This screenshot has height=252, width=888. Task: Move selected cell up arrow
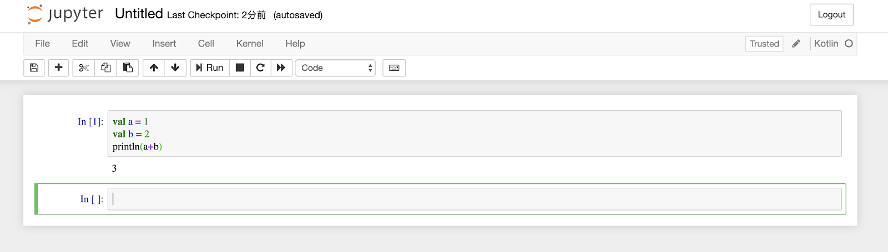(154, 68)
